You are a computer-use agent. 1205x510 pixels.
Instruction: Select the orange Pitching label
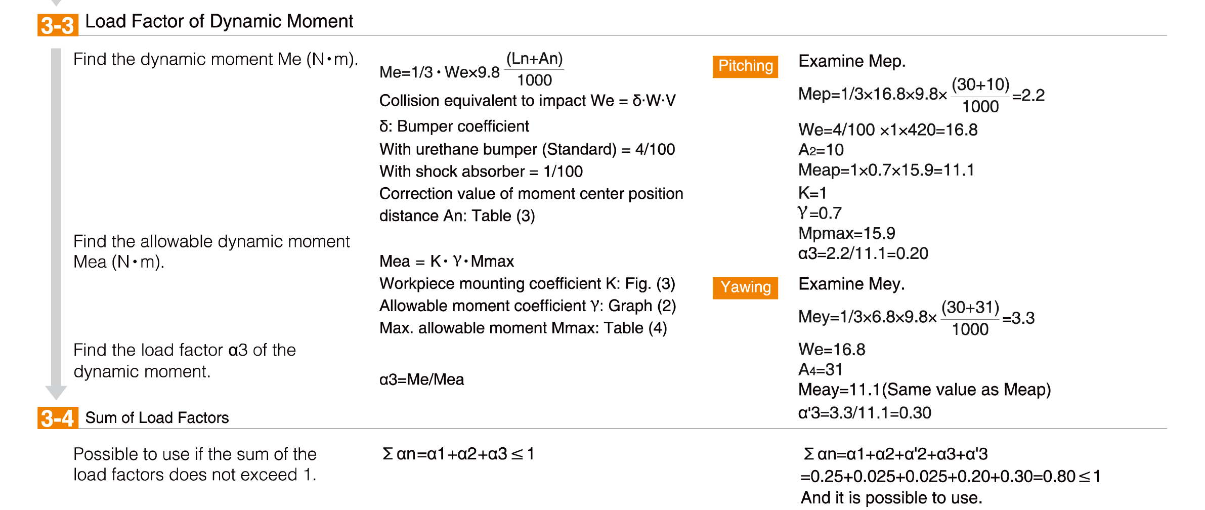click(x=745, y=66)
